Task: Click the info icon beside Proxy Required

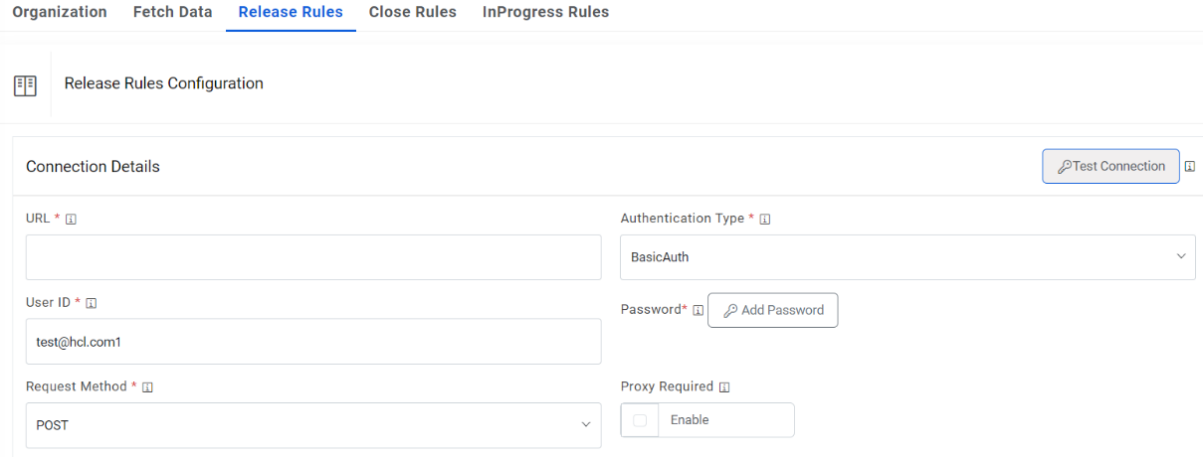Action: click(x=724, y=387)
